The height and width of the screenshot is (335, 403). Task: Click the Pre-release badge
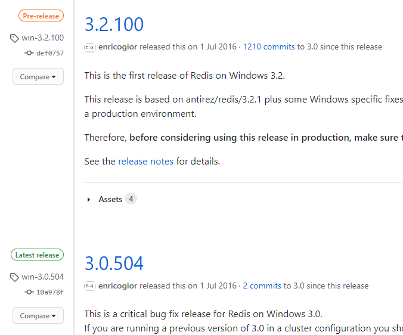click(41, 15)
